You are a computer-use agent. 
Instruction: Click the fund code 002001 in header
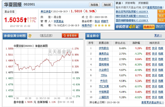pyautogui.click(x=29, y=4)
